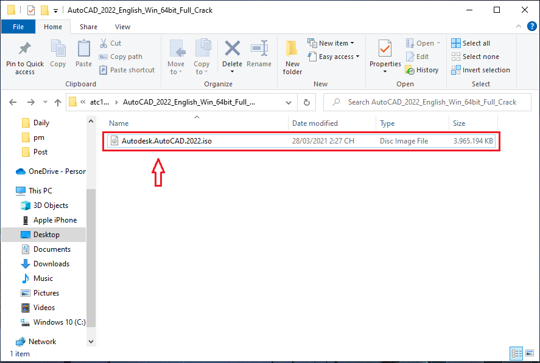Open Videos in navigation pane
This screenshot has width=540, height=363.
click(x=38, y=308)
